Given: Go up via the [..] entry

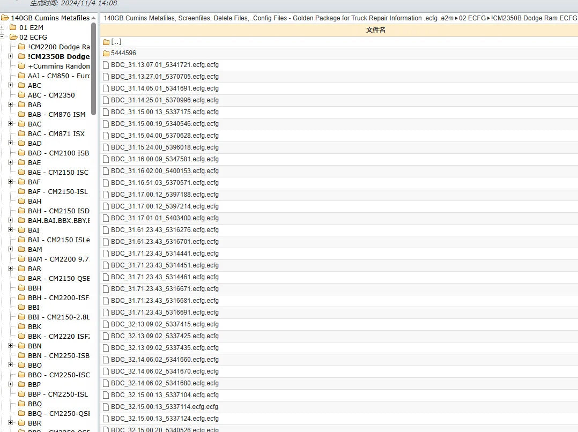Looking at the screenshot, I should pos(116,42).
